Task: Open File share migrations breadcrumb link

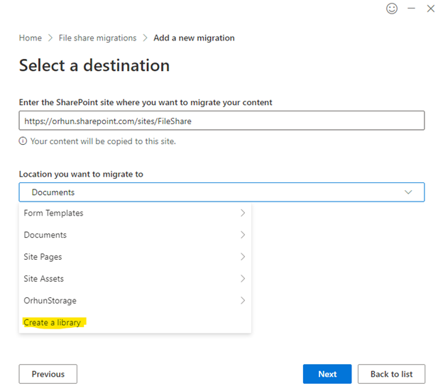Action: pos(97,38)
